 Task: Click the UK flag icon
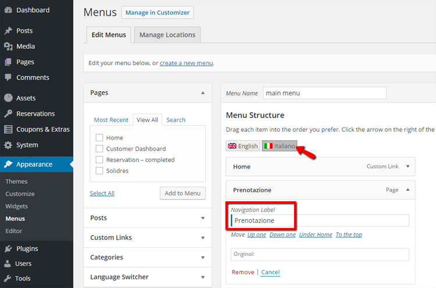click(232, 146)
